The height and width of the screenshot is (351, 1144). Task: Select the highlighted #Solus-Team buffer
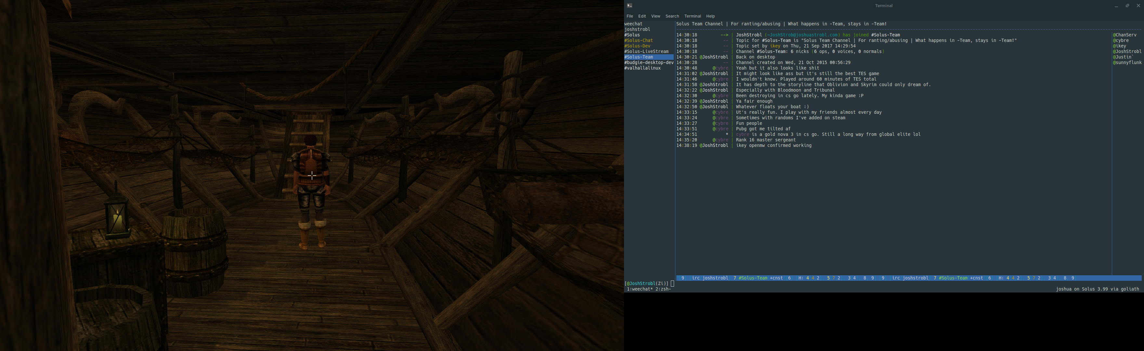[x=649, y=57]
